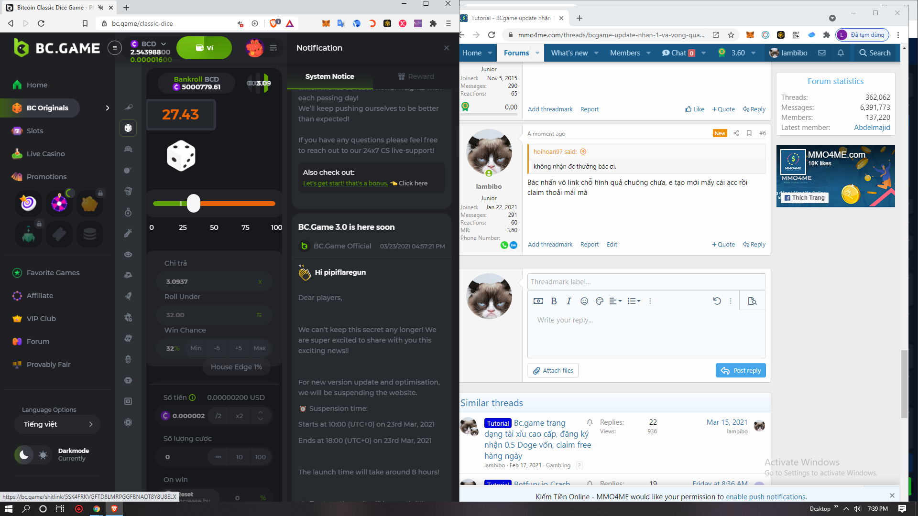Click the undo icon in reply editor

(717, 301)
